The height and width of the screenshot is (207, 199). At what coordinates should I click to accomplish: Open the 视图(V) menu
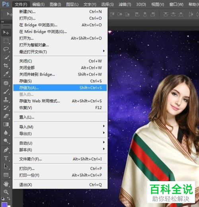coord(158,4)
